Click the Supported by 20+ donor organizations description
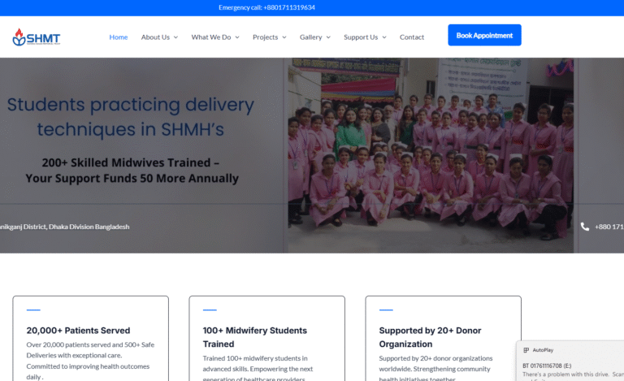 [x=435, y=368]
